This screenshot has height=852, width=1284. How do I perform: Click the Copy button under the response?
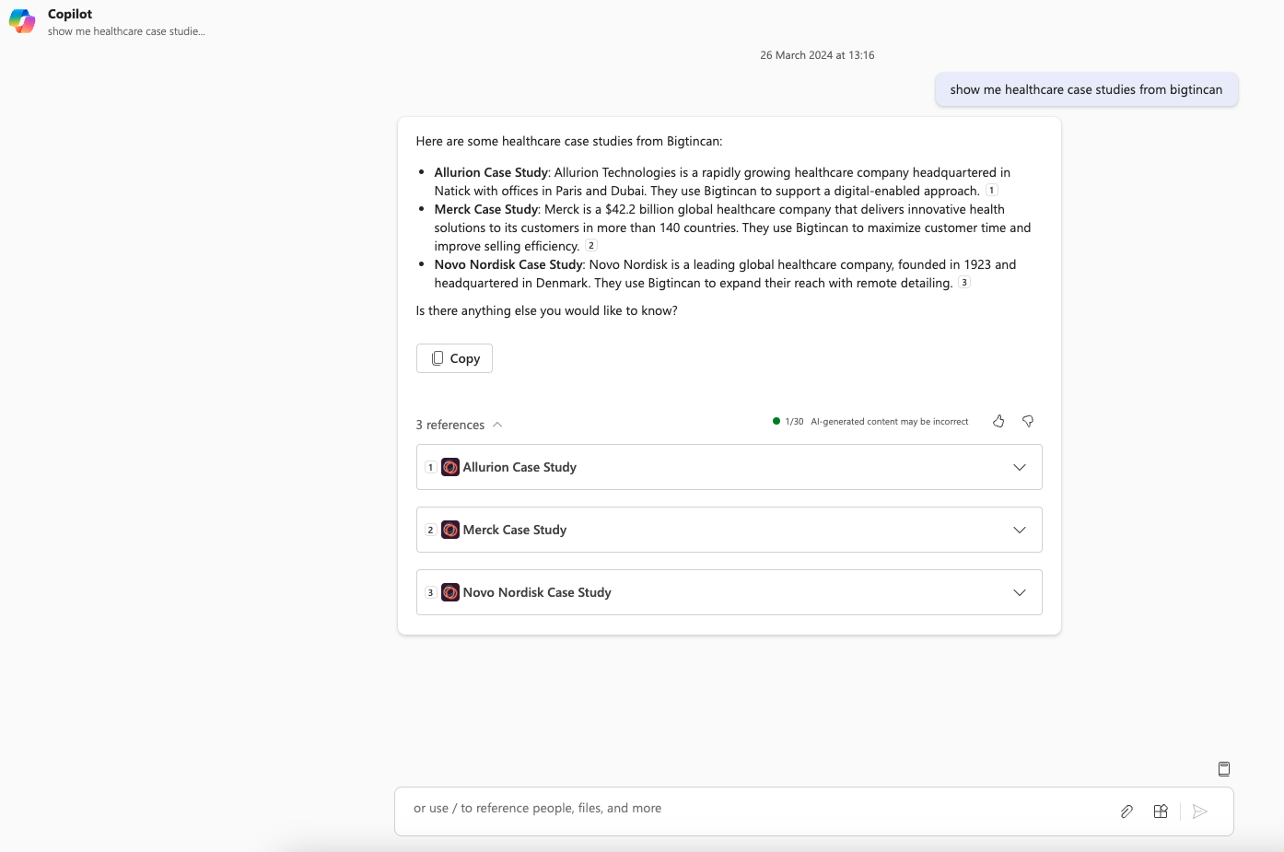pyautogui.click(x=454, y=358)
